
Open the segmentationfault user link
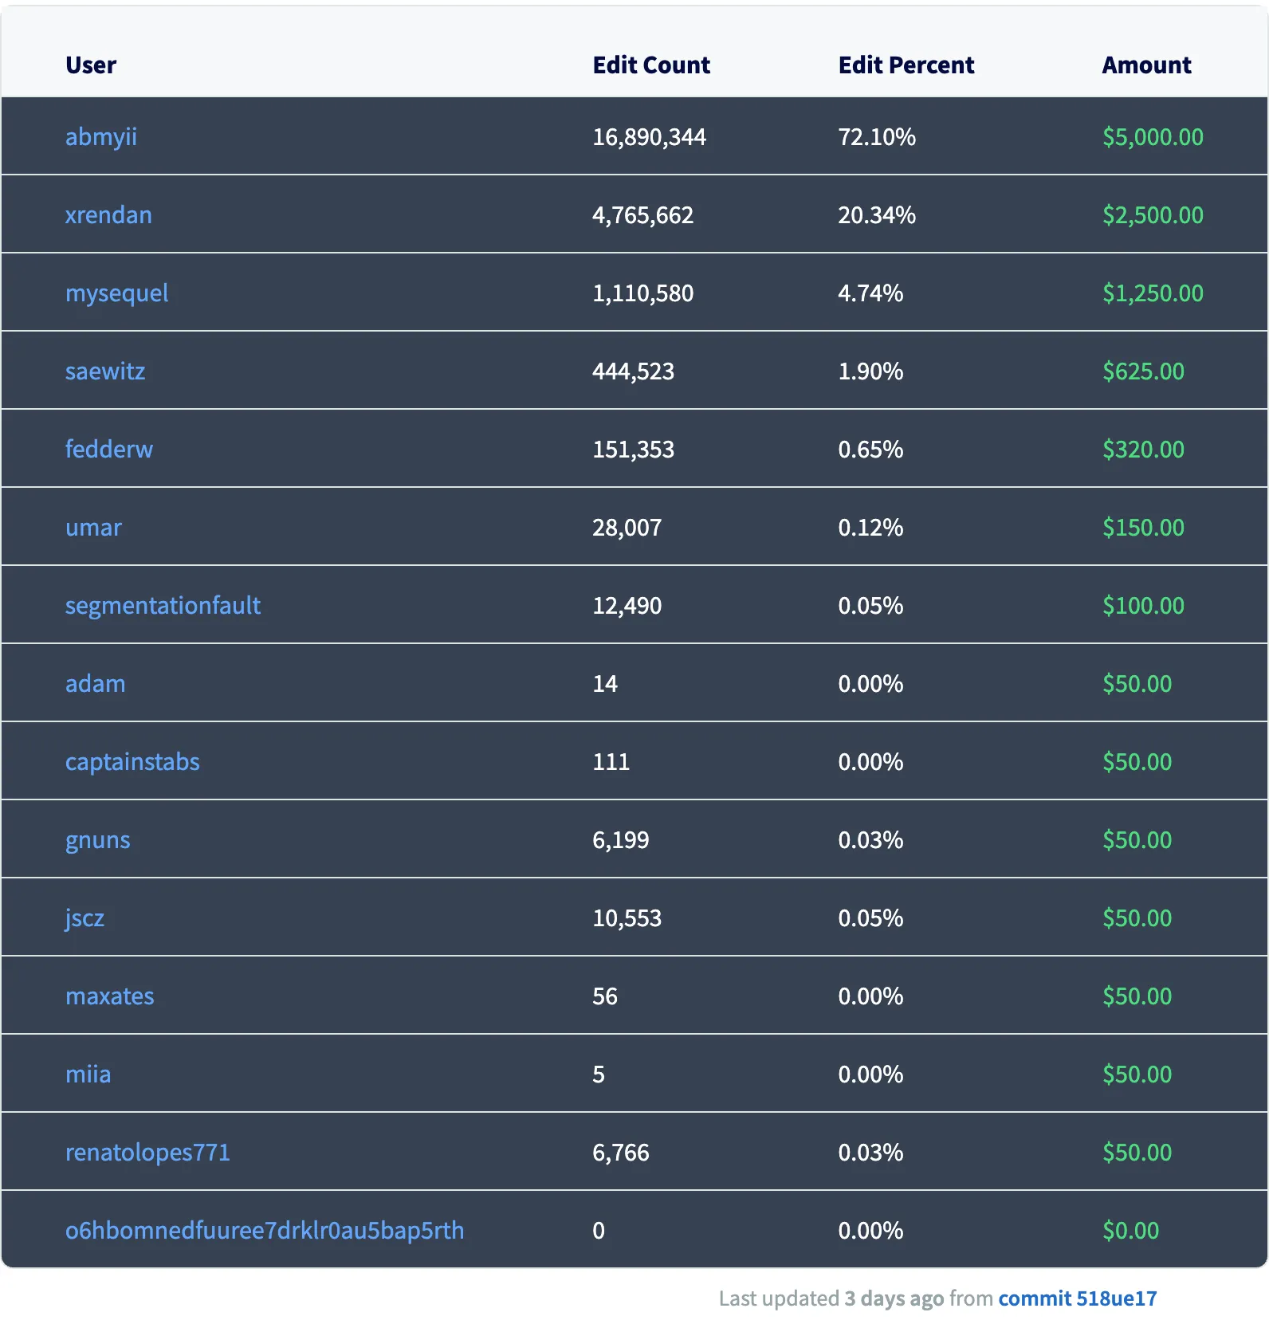[x=163, y=606]
